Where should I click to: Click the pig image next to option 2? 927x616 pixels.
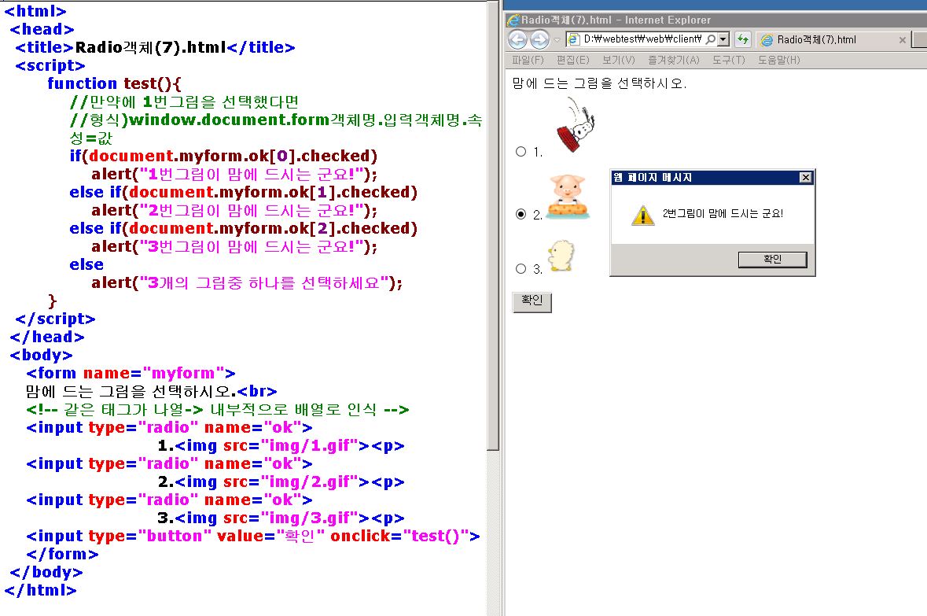[x=568, y=197]
